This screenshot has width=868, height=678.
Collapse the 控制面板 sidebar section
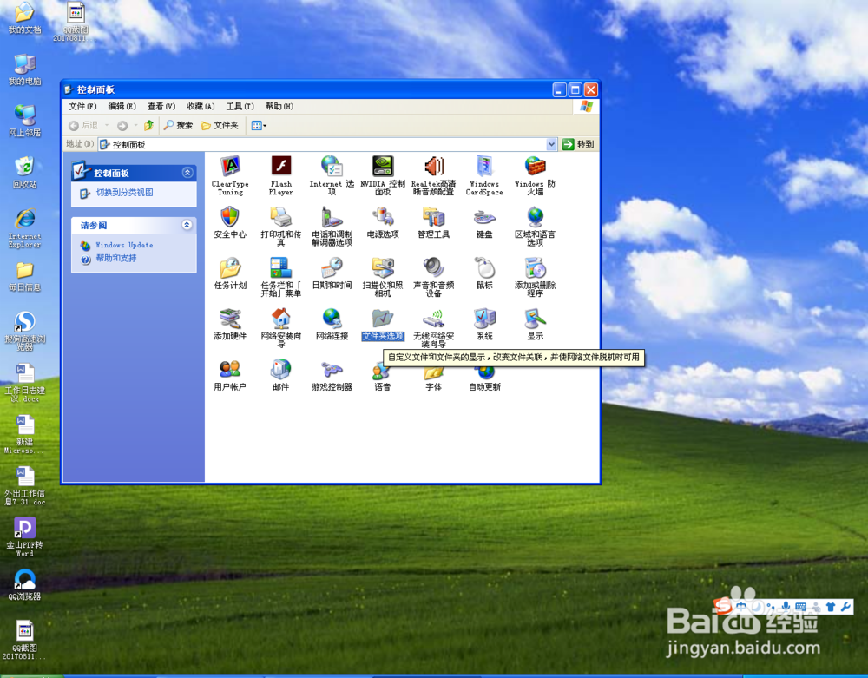point(187,173)
